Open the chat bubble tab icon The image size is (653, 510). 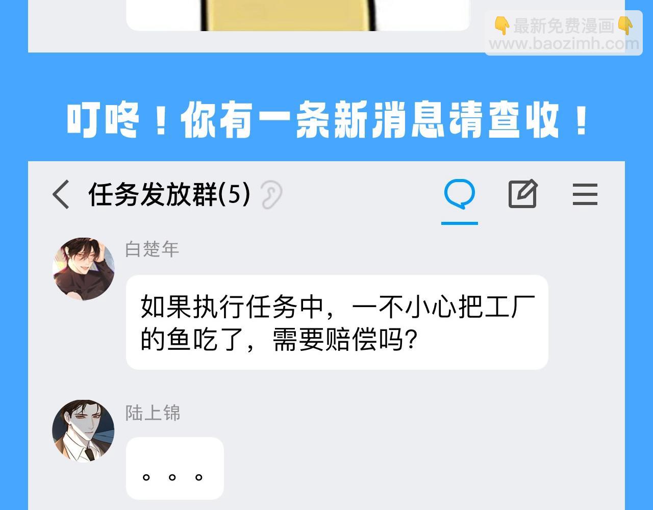(459, 194)
